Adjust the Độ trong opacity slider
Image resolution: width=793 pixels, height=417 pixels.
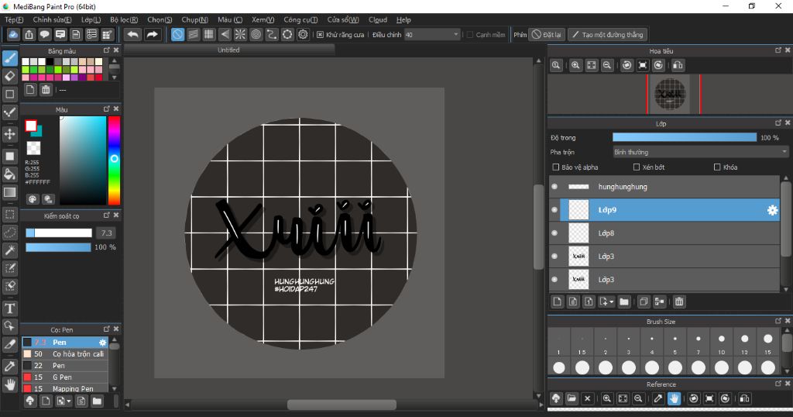[x=685, y=137]
